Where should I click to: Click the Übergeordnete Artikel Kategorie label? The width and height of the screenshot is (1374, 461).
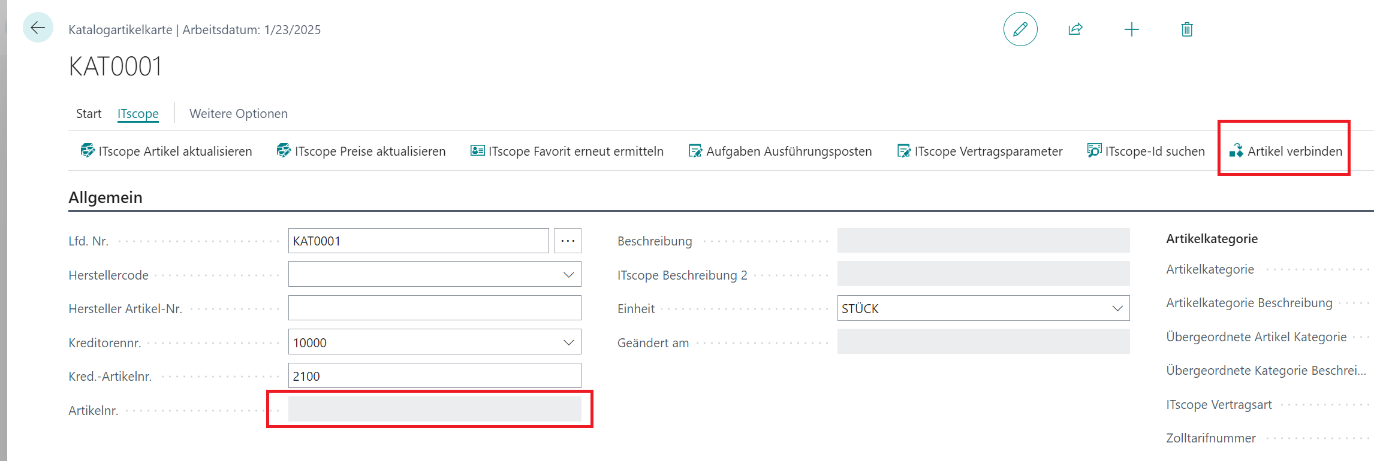pos(1257,337)
